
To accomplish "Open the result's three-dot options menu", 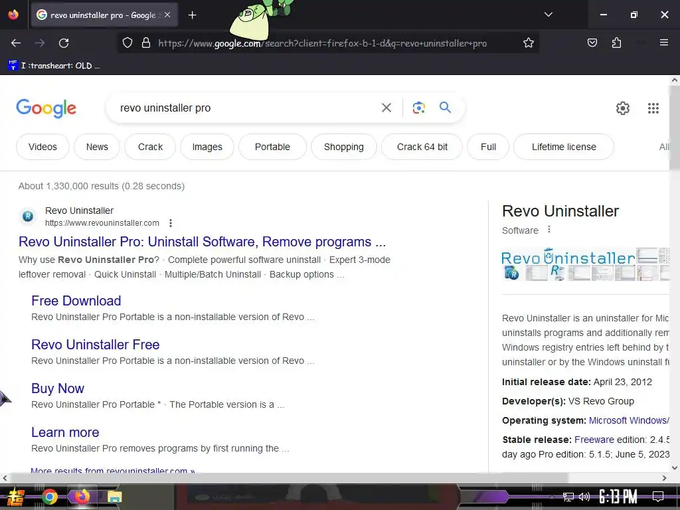I will click(x=171, y=223).
